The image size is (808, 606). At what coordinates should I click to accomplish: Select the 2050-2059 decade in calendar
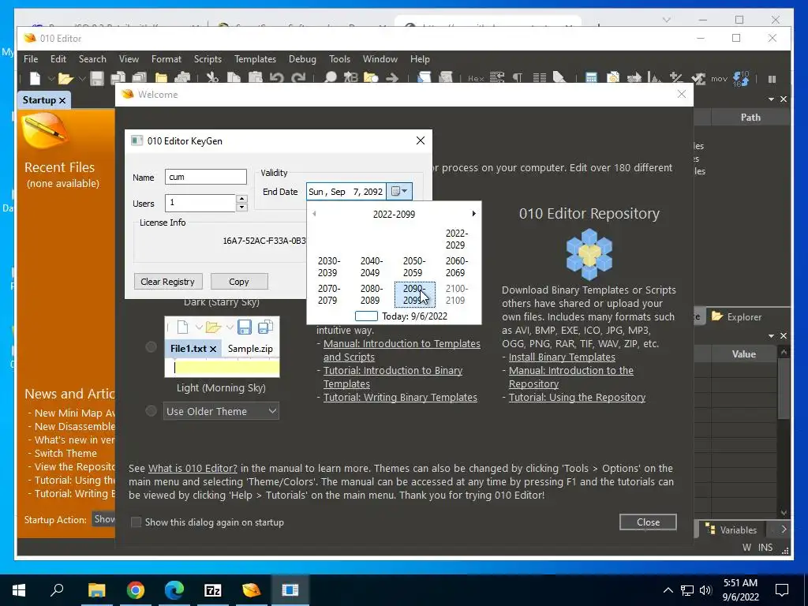tap(414, 267)
